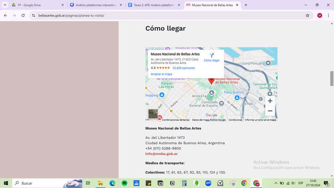
Task: Open the Calendar app on taskbar
Action: pos(161,183)
